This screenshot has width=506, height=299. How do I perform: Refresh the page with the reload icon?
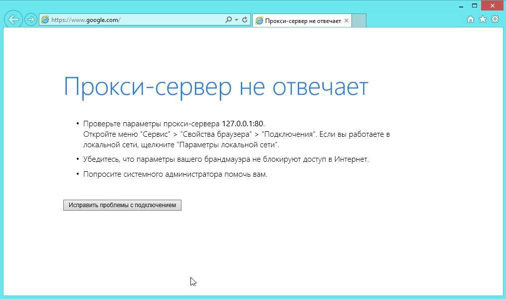pyautogui.click(x=244, y=20)
